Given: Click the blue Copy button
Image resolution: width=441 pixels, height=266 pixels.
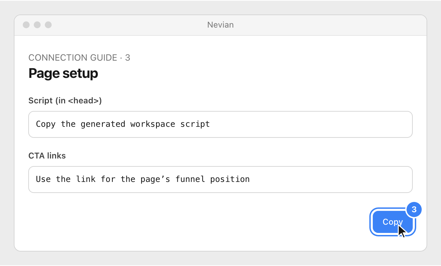Looking at the screenshot, I should (393, 222).
